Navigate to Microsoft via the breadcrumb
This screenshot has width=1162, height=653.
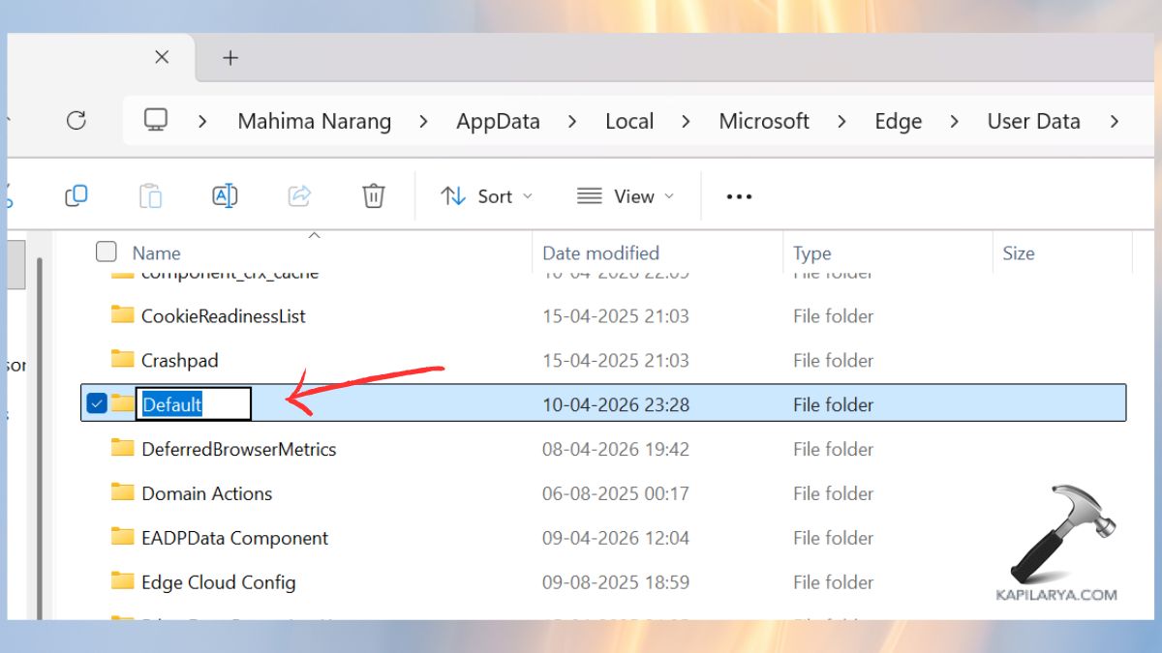(x=764, y=121)
